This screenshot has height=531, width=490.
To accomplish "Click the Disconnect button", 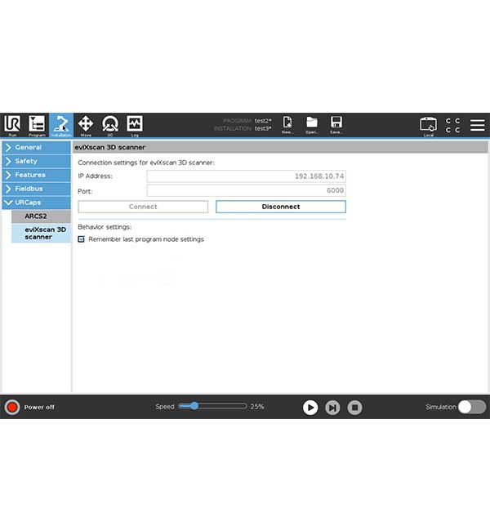I will point(281,207).
